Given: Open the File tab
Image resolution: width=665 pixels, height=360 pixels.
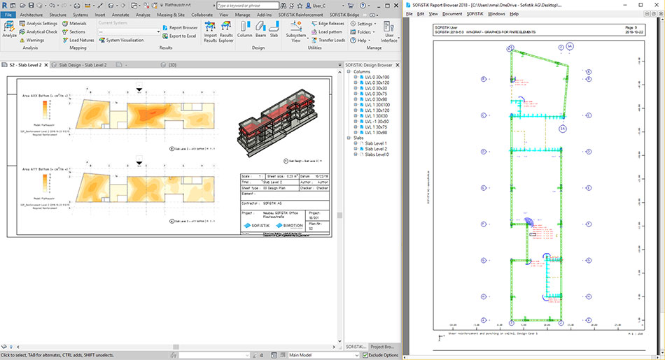Looking at the screenshot, I should pyautogui.click(x=8, y=15).
